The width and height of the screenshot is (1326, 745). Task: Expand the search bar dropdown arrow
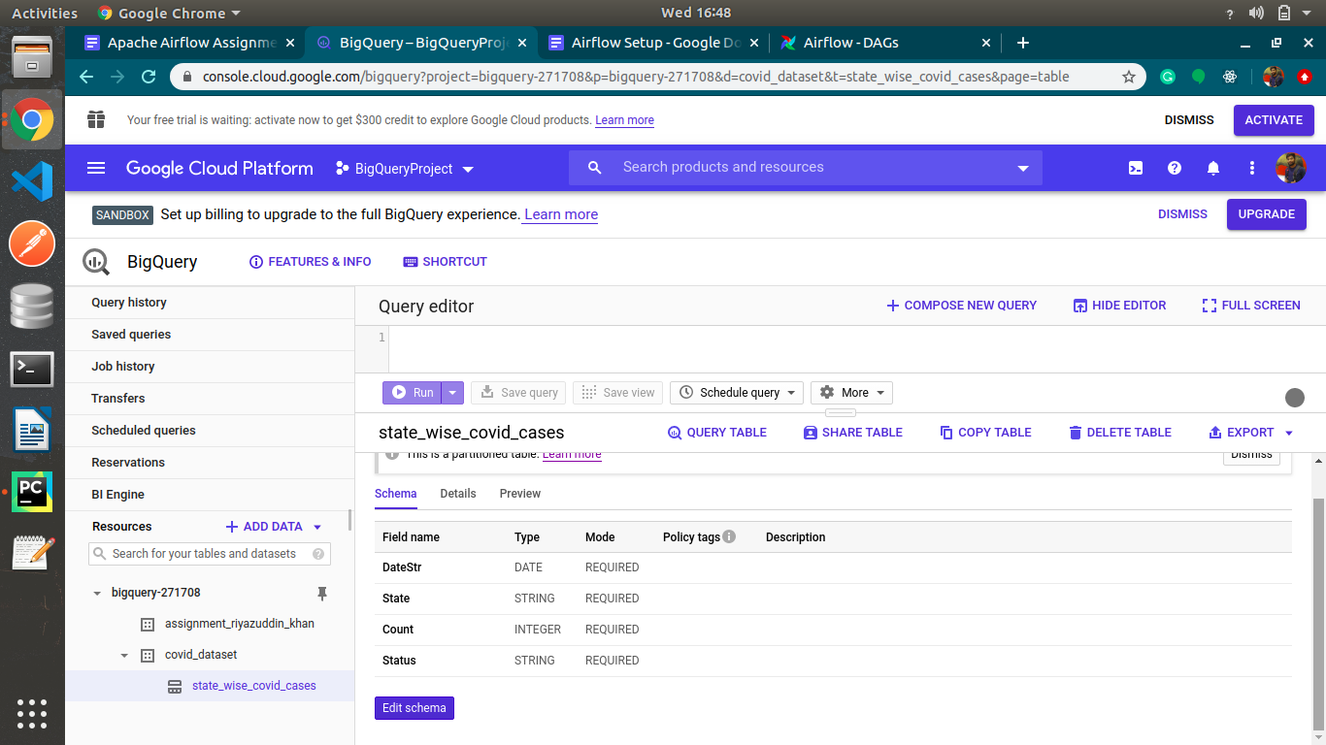pyautogui.click(x=1022, y=169)
